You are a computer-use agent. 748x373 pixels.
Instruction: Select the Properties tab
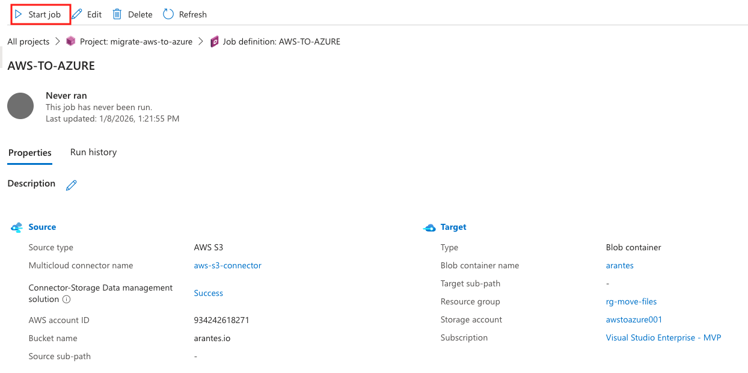30,153
